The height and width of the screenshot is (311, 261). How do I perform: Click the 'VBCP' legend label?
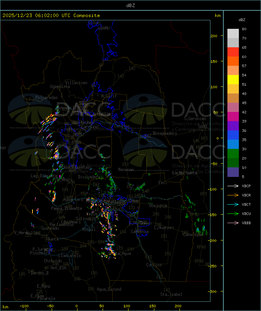[246, 186]
